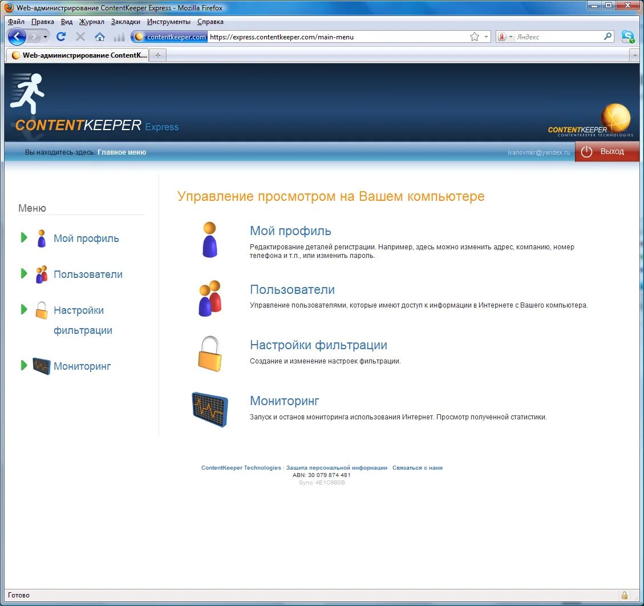644x606 pixels.
Task: Open Мой профиль link in the sidebar
Action: pos(86,239)
